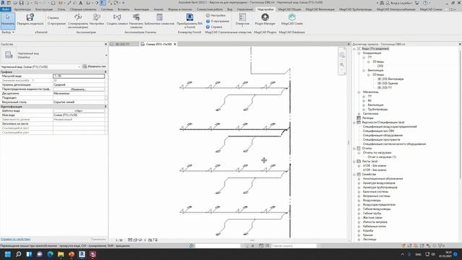Viewport: 462px width, 260px height.
Task: Close the Свойства panel
Action: click(106, 44)
